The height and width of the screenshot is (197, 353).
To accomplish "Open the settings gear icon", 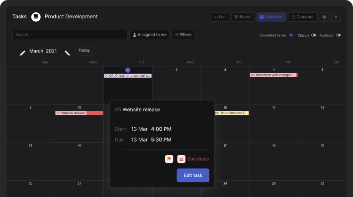I will click(324, 17).
